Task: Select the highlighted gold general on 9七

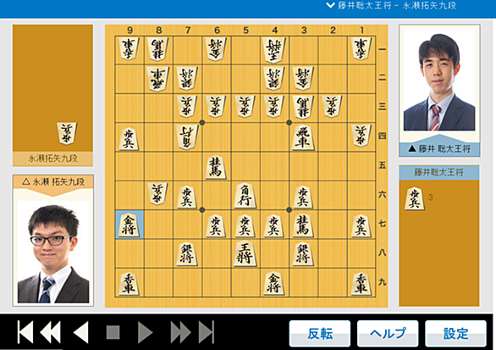Action: click(x=129, y=225)
